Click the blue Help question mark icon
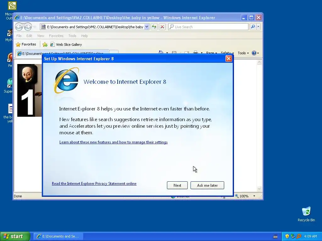This screenshot has width=322, height=241. [x=254, y=53]
